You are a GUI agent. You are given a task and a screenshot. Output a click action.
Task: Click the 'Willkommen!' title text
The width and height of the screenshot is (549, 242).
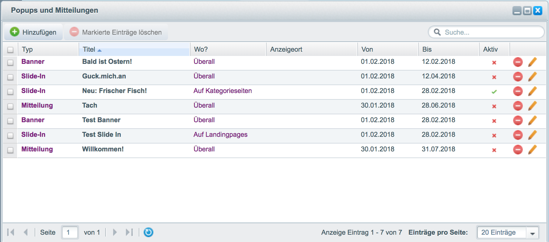103,149
